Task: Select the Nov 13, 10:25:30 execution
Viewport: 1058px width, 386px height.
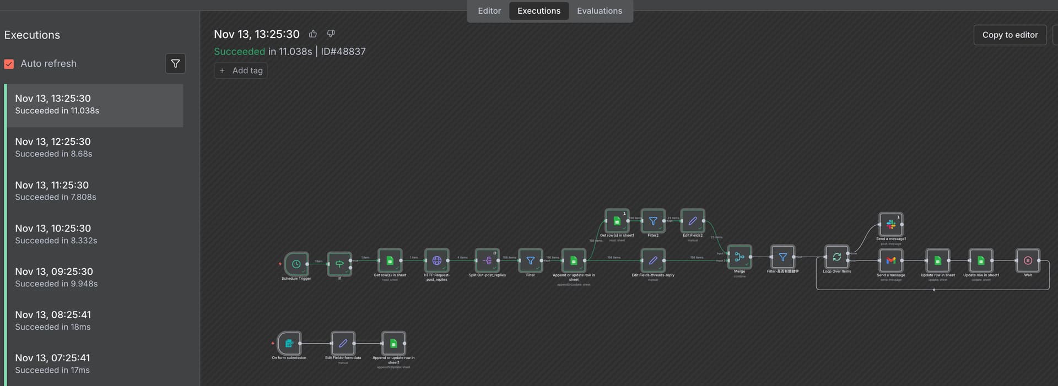Action: [x=95, y=234]
